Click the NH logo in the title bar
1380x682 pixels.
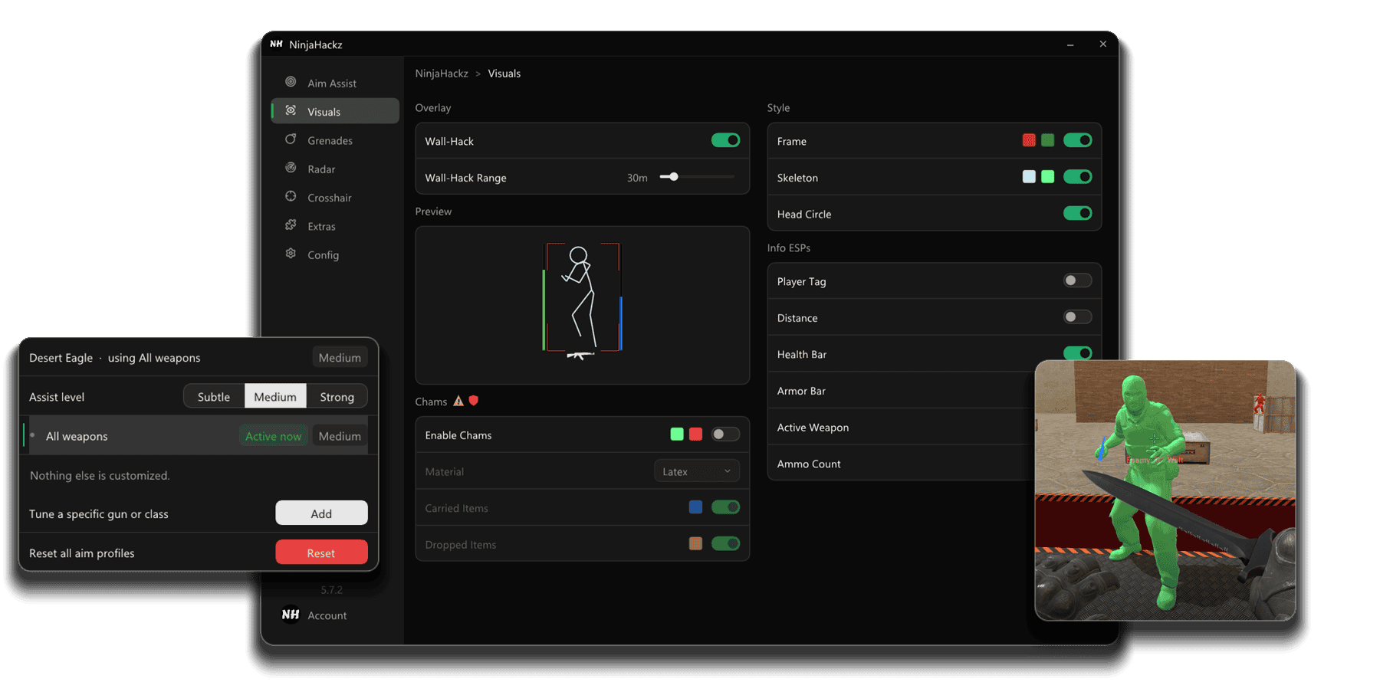tap(277, 44)
